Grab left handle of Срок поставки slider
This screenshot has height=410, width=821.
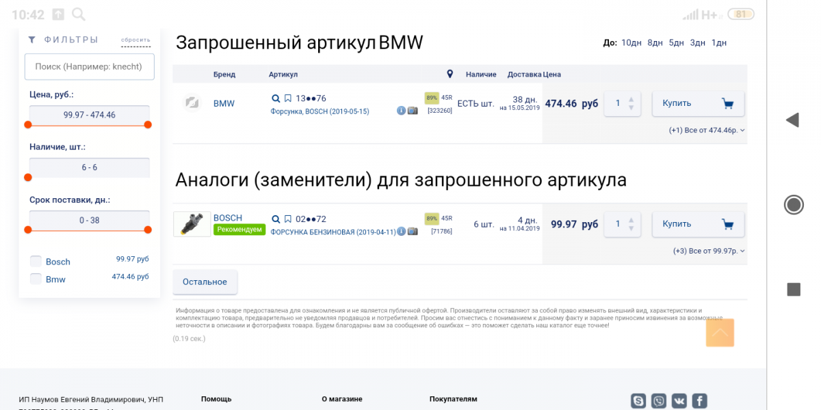pos(28,230)
